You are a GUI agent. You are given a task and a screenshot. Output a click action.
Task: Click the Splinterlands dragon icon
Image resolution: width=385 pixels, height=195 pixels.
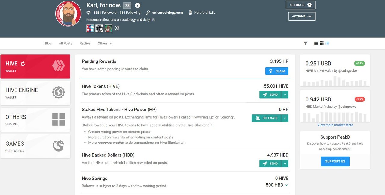58,146
